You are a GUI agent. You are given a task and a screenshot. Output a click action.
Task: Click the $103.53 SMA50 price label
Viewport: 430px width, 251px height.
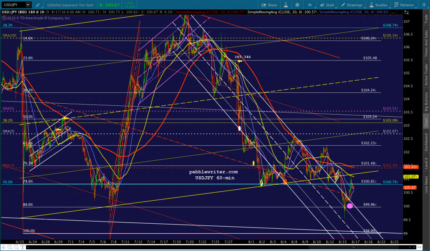[x=391, y=109]
